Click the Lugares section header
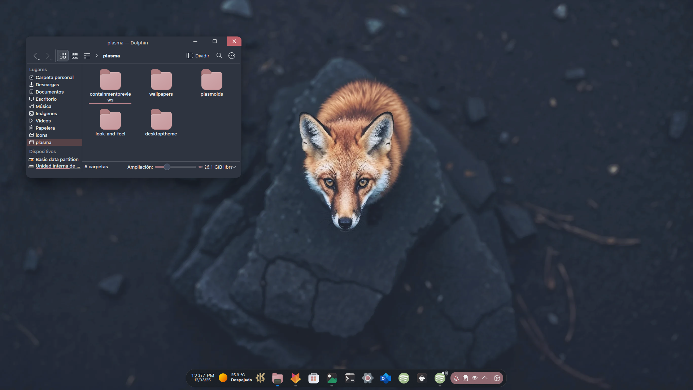Image resolution: width=693 pixels, height=390 pixels. pyautogui.click(x=38, y=69)
